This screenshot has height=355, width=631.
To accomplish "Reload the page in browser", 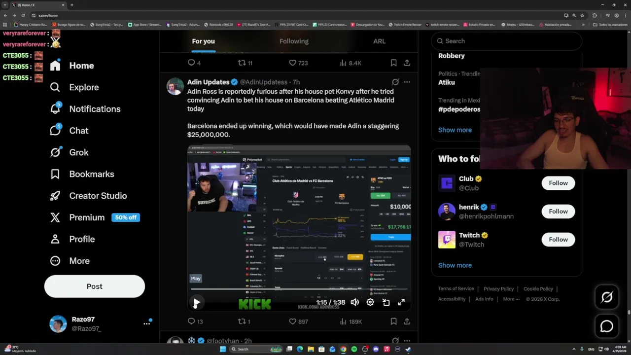I will pyautogui.click(x=23, y=15).
